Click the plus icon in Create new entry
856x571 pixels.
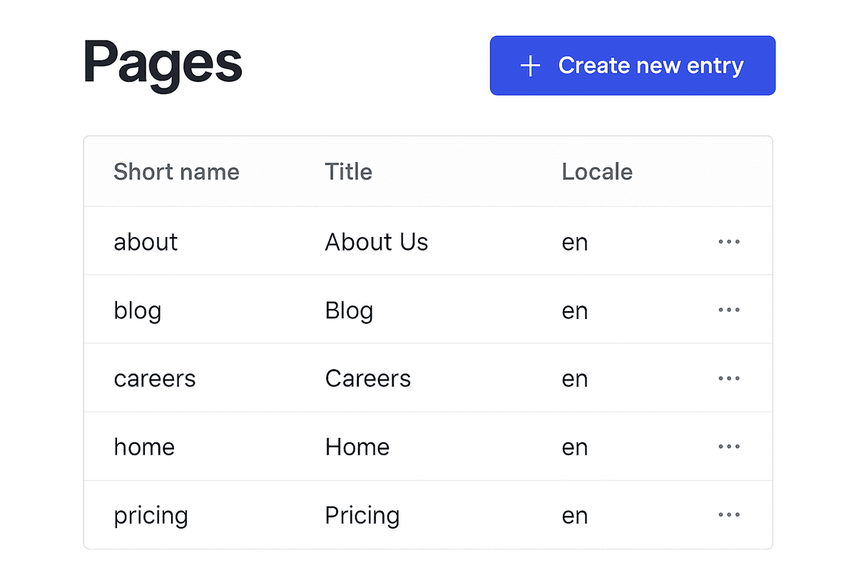click(x=530, y=66)
